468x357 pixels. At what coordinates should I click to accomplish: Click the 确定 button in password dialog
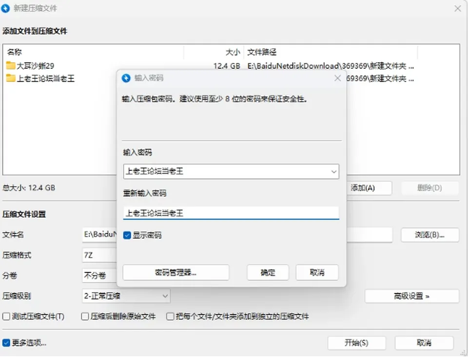[268, 272]
